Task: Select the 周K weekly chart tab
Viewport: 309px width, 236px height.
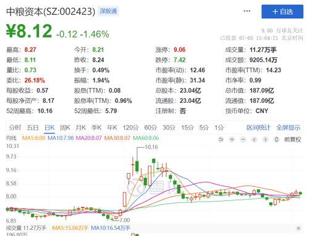Action: [x=65, y=128]
